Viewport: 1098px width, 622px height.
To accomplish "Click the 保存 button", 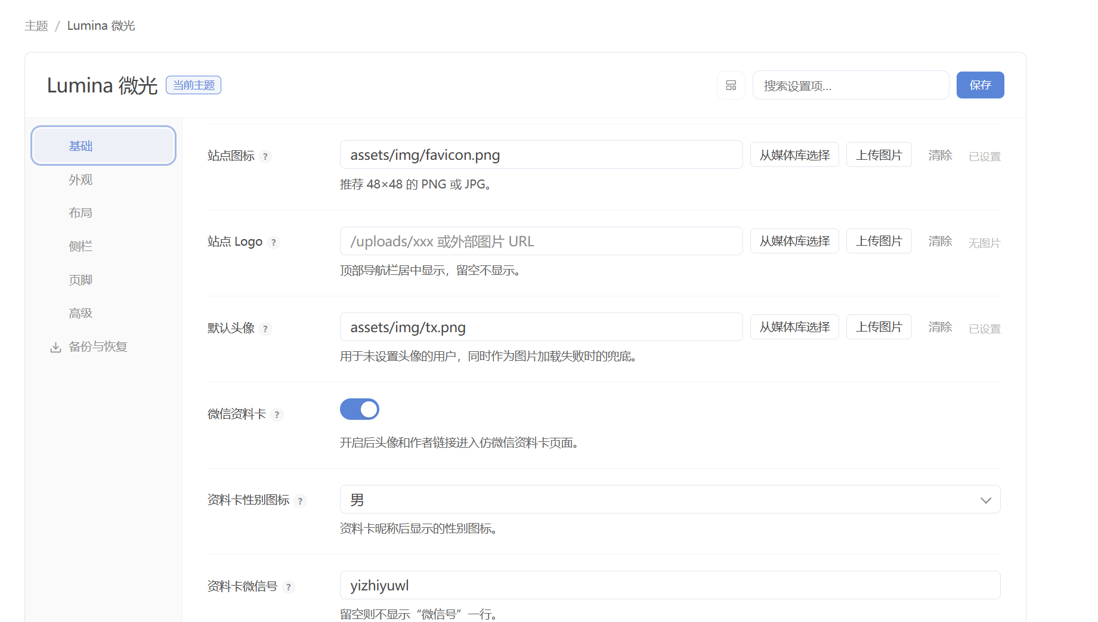I will [x=980, y=85].
